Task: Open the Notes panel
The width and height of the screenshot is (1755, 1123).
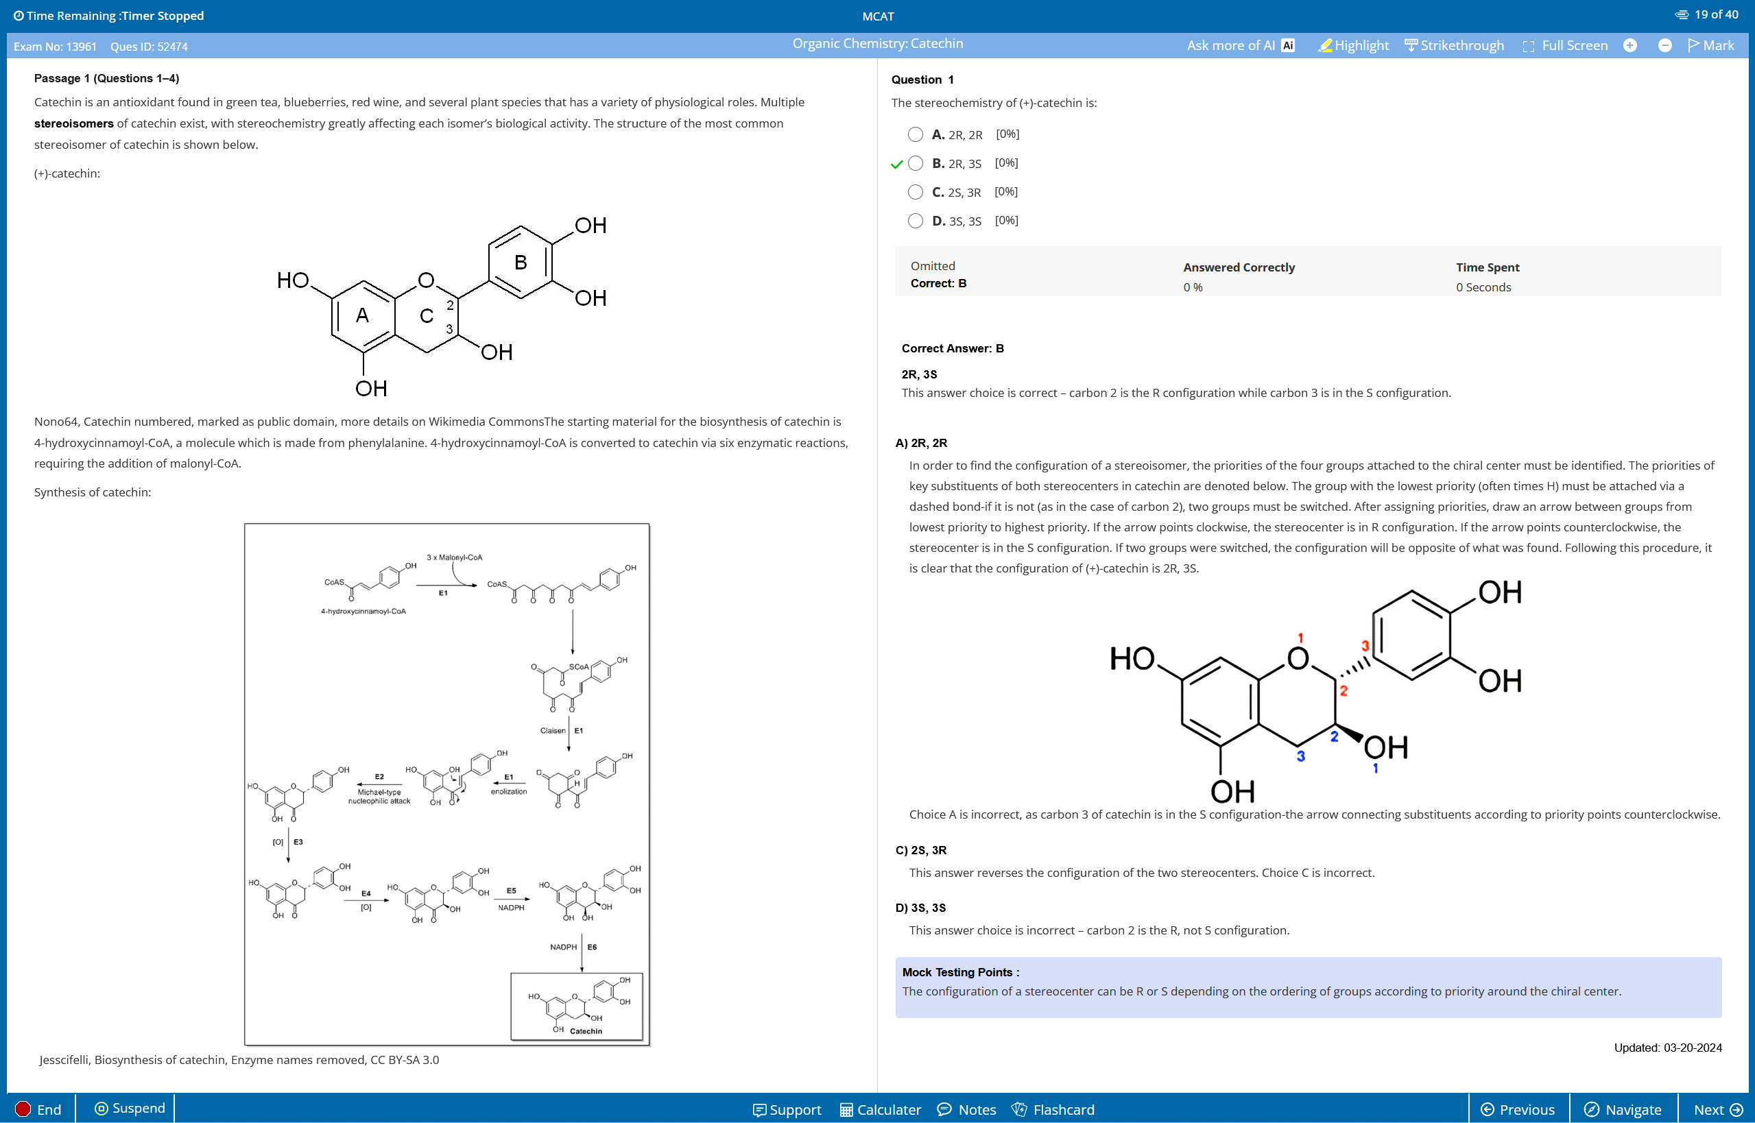Action: tap(967, 1110)
